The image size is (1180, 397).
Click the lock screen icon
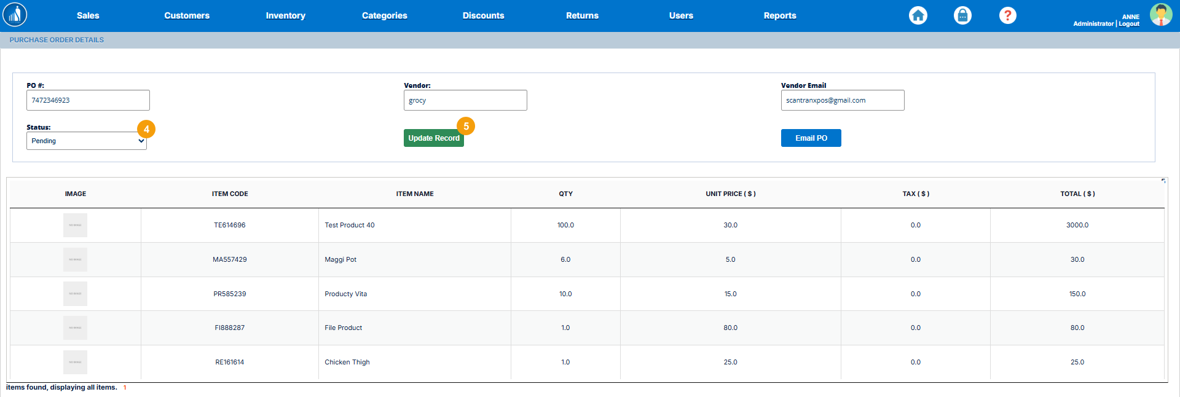click(962, 15)
